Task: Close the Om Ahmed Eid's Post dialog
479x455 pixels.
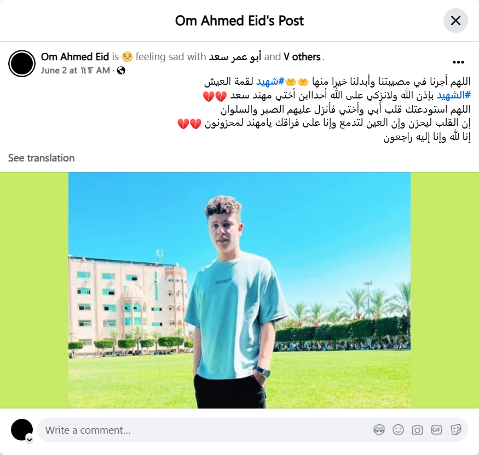Action: [x=455, y=21]
